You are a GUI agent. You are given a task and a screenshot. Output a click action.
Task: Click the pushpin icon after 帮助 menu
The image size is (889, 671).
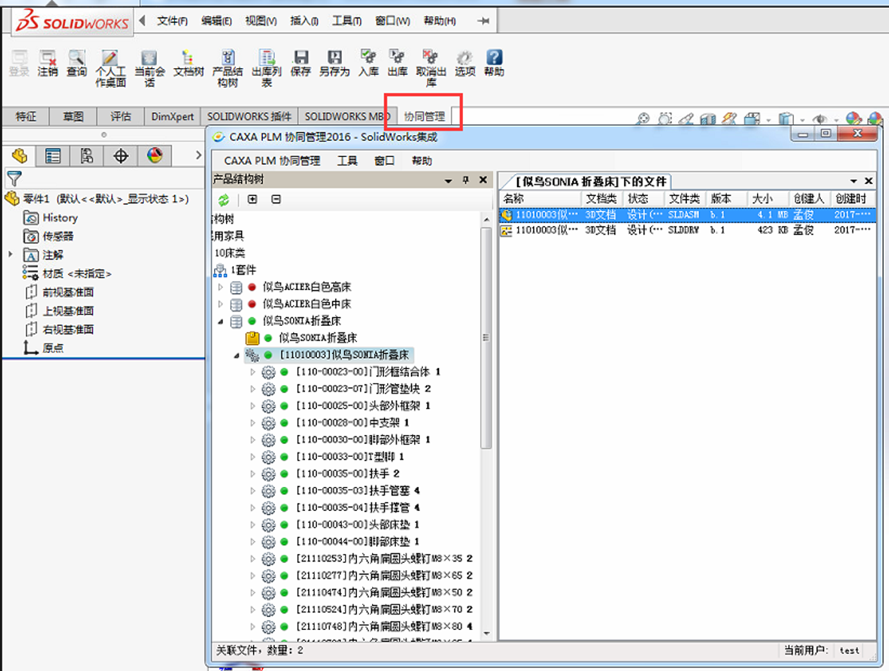[x=483, y=21]
